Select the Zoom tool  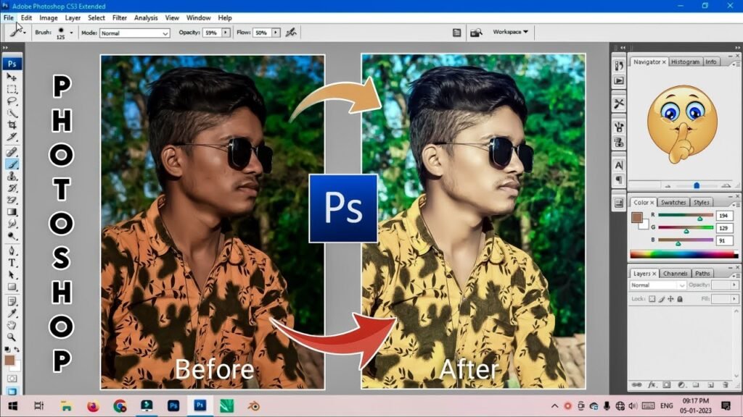[x=12, y=337]
